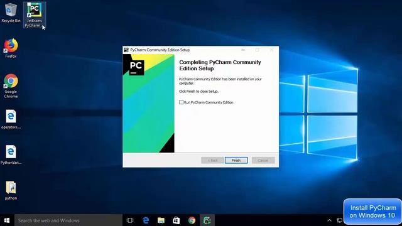This screenshot has height=226, width=402.
Task: Click the network icon in system tray
Action: pyautogui.click(x=339, y=220)
